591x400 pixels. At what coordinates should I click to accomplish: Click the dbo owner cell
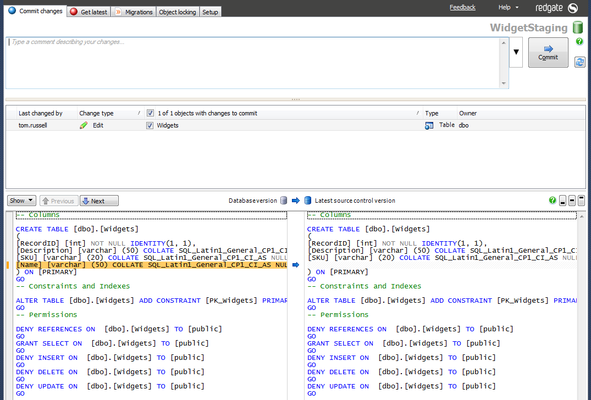(x=463, y=125)
